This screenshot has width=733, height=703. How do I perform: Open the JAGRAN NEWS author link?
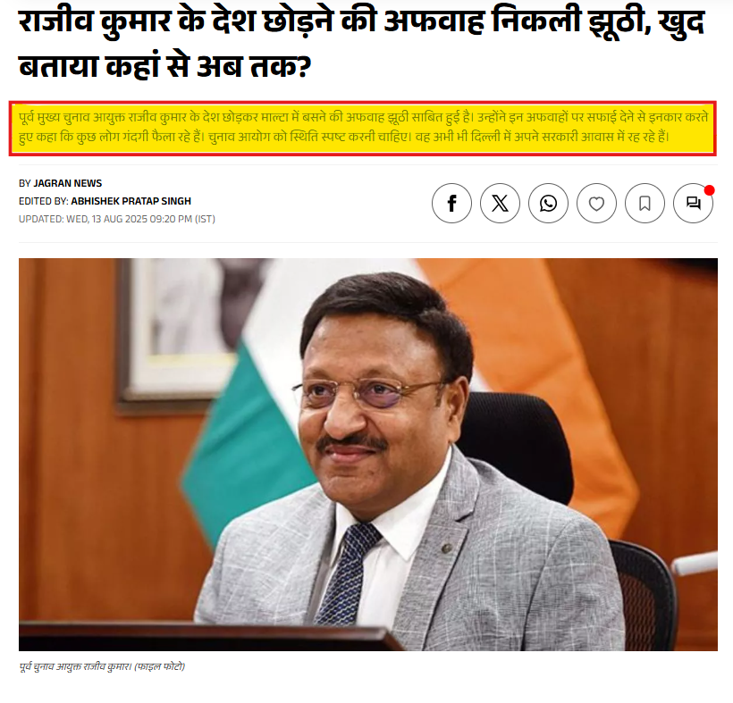point(67,183)
